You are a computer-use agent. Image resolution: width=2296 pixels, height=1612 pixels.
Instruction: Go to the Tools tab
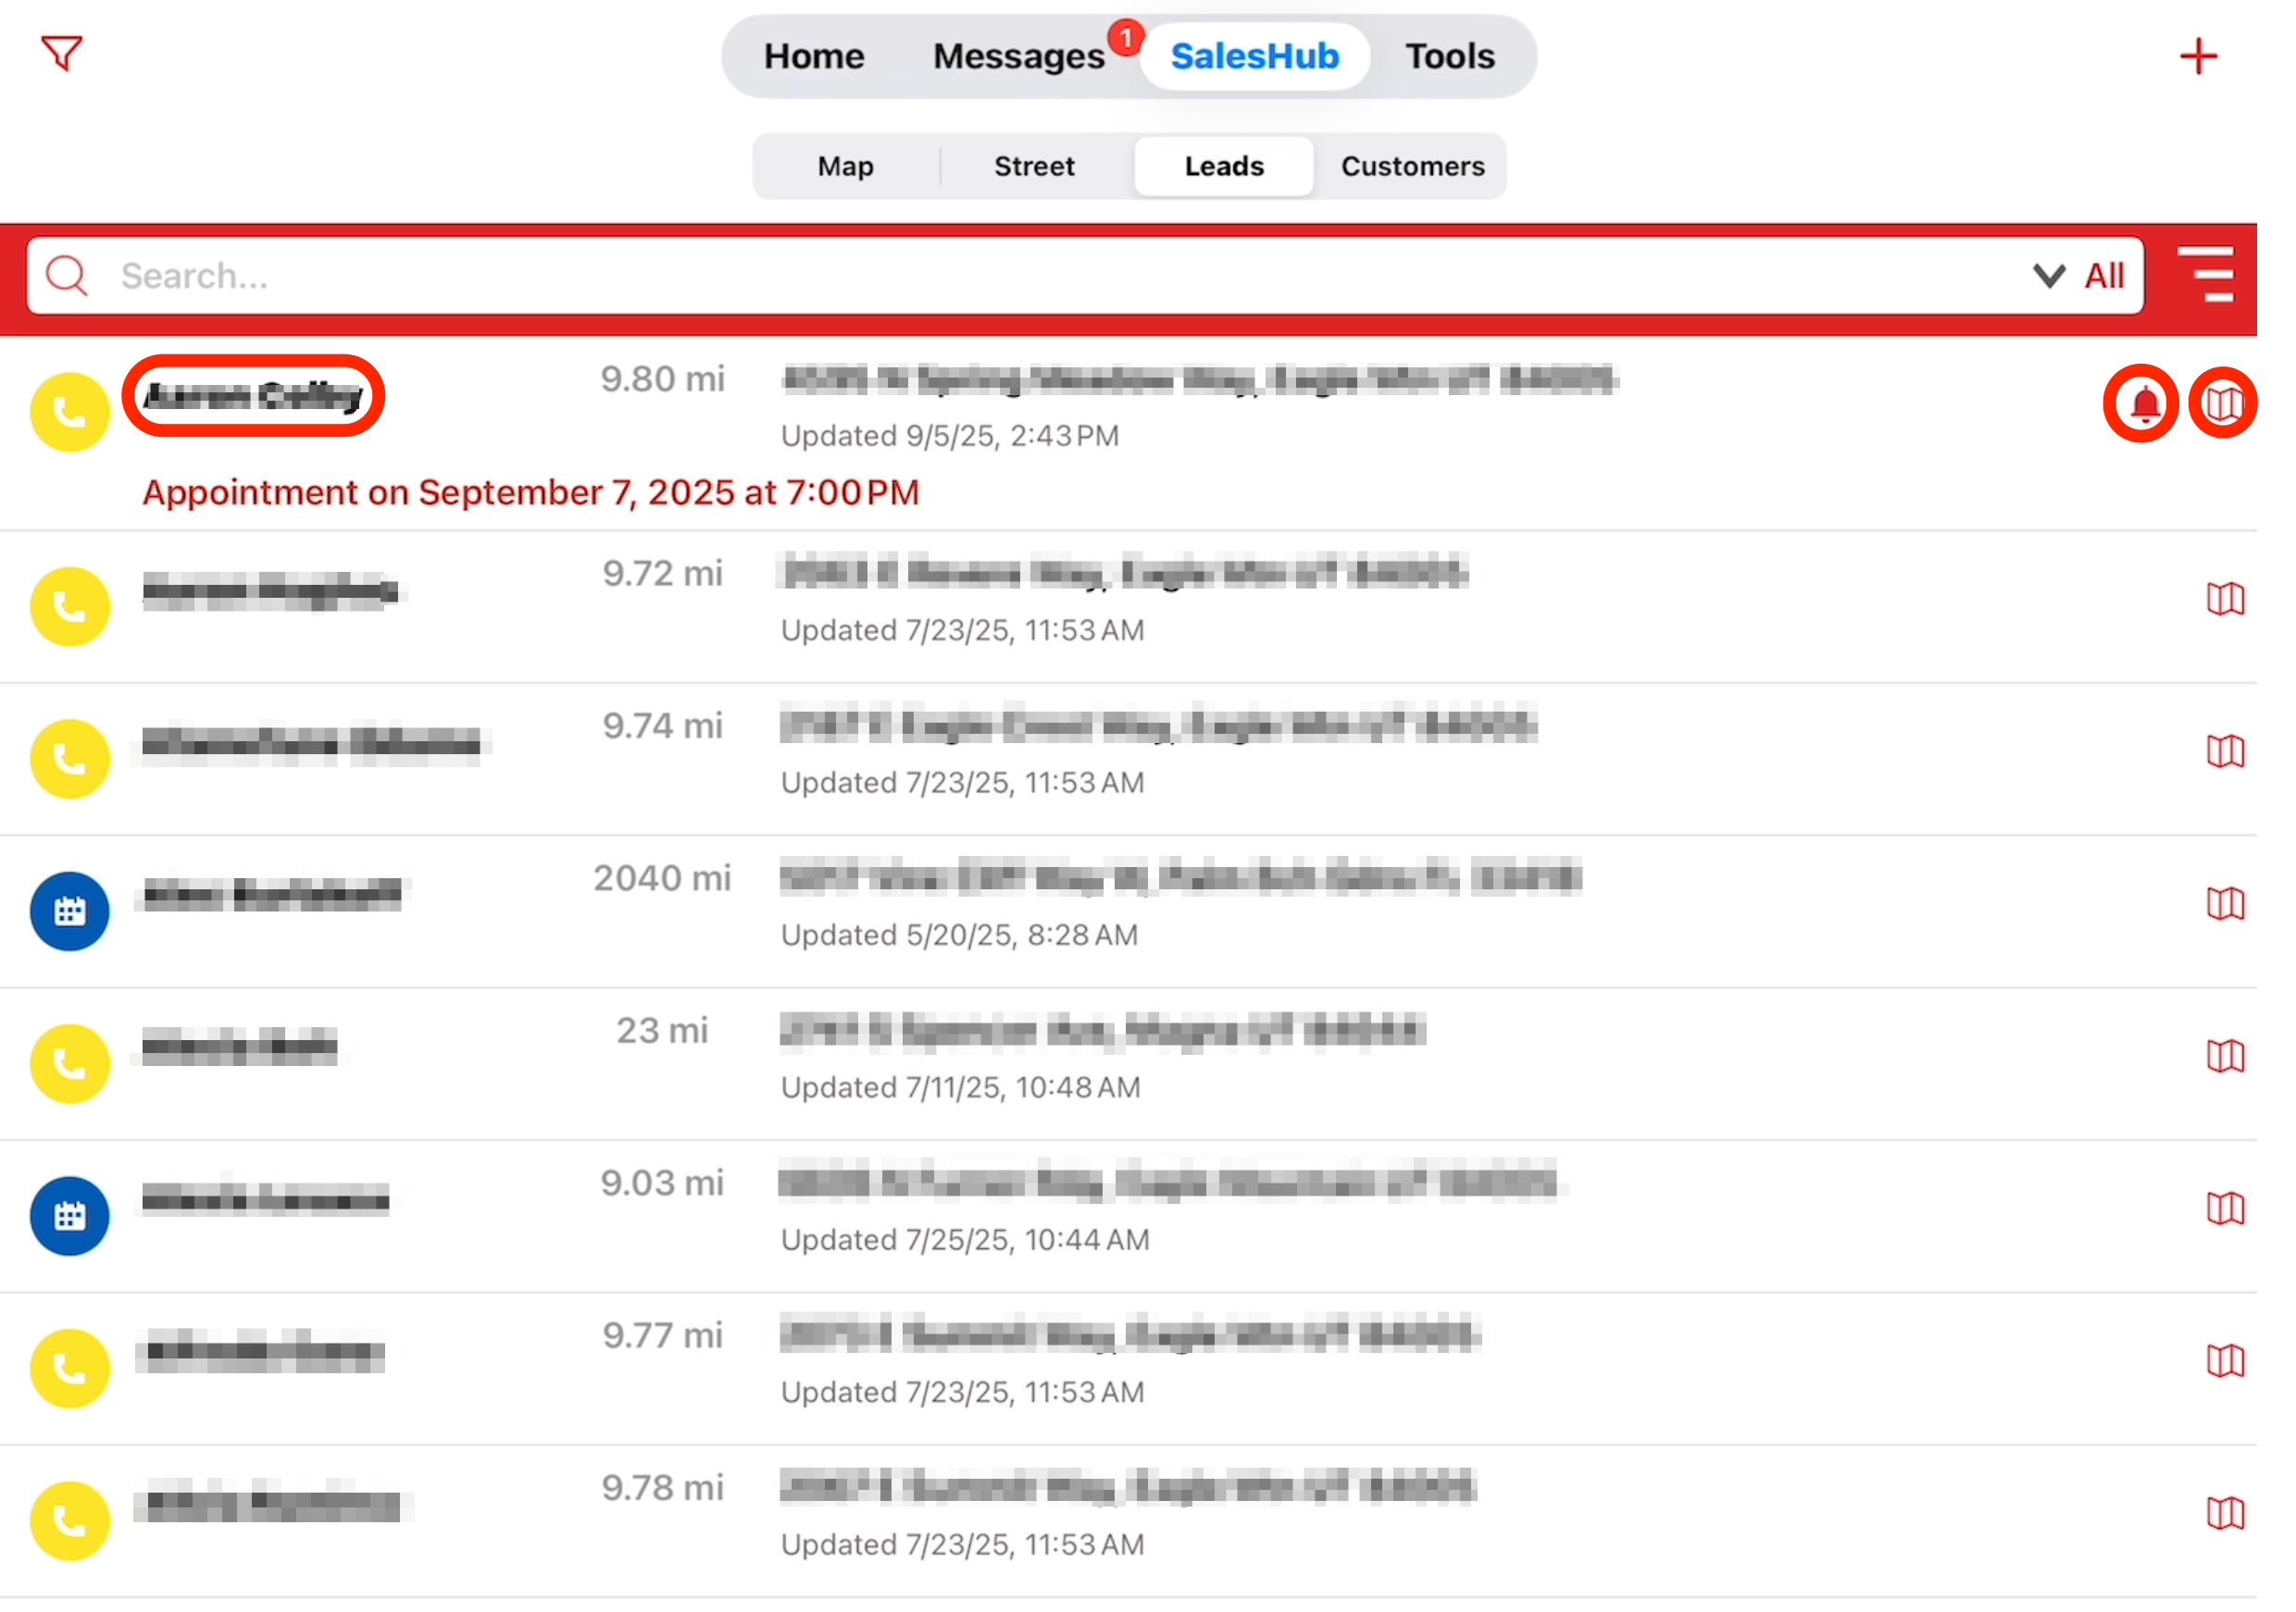tap(1449, 56)
